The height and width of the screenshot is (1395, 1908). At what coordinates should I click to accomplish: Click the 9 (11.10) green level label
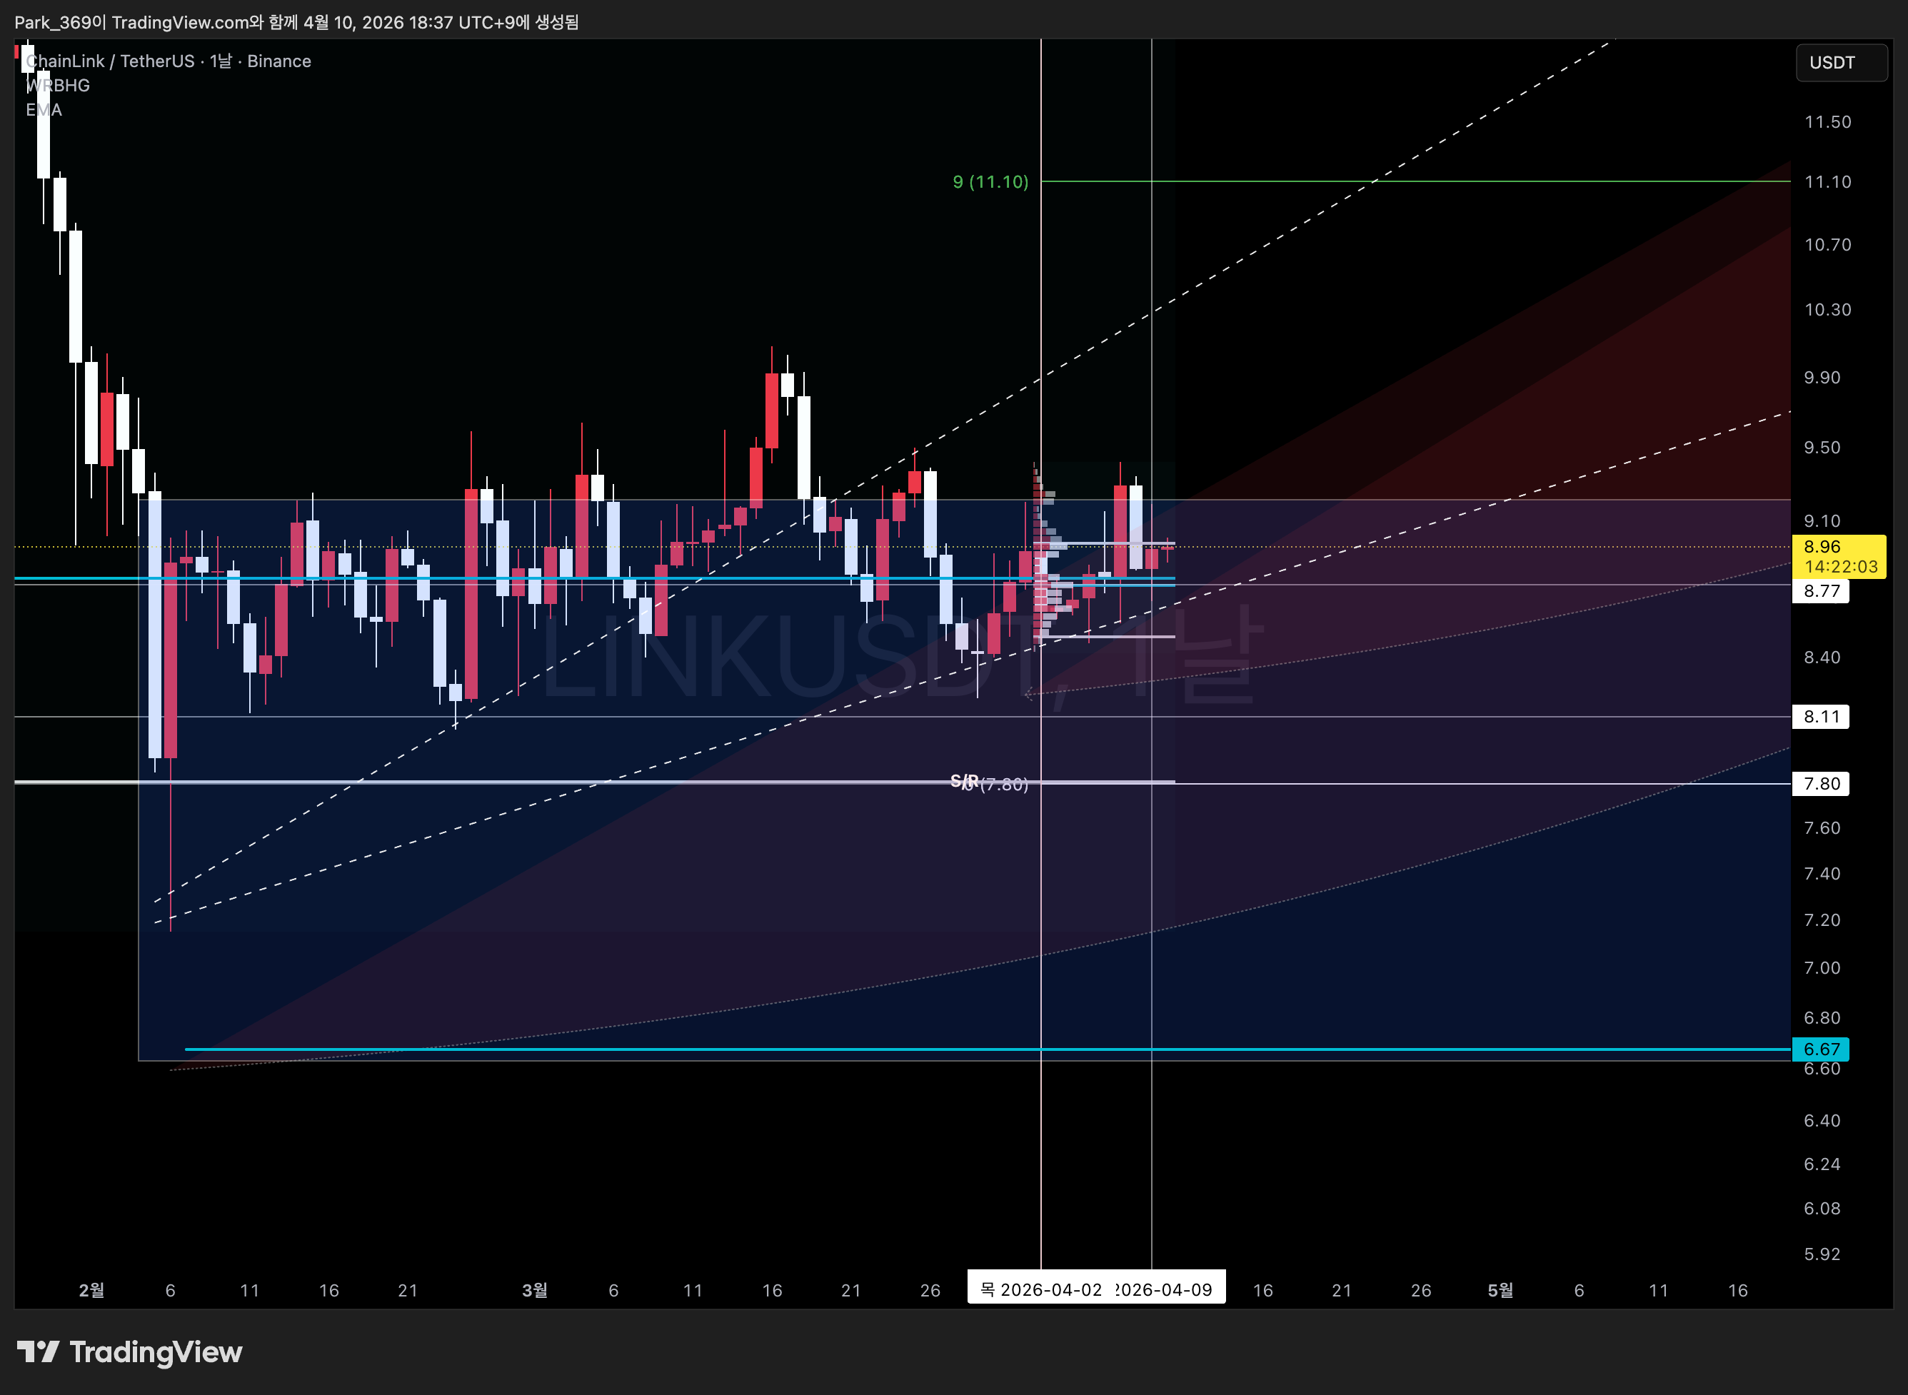click(990, 181)
